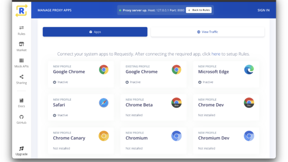The height and width of the screenshot is (162, 288).
Task: Click 'Proxy server up' status text
Action: (x=135, y=10)
